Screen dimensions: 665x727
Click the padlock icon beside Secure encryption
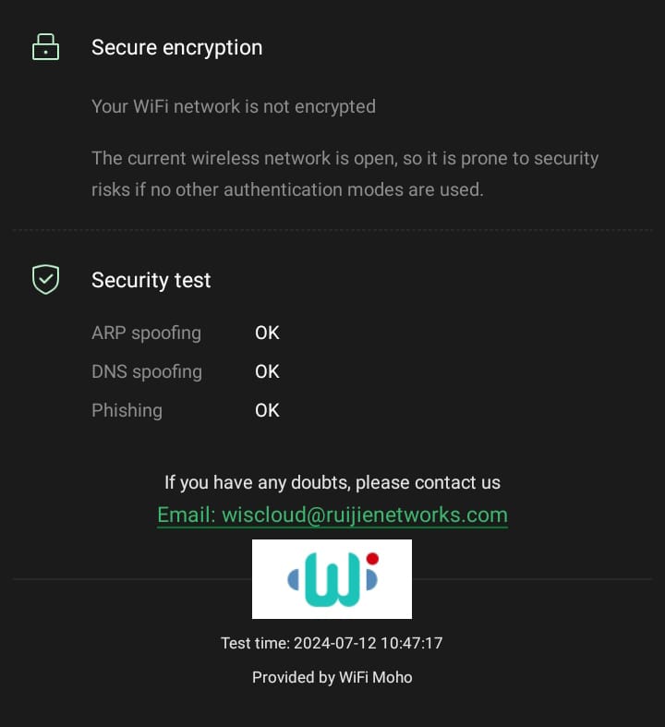tap(45, 47)
